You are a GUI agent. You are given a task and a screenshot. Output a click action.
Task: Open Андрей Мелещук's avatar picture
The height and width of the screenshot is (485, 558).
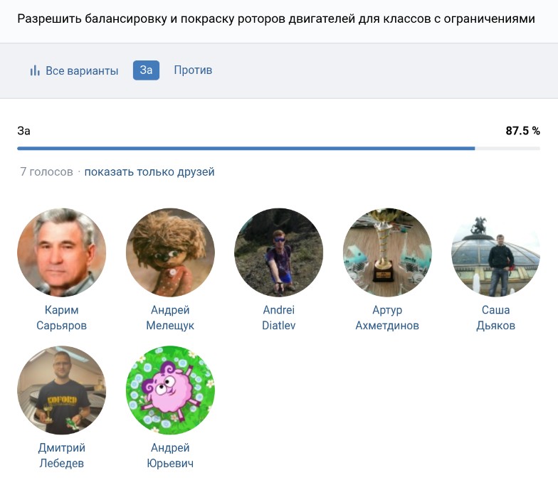coord(170,252)
